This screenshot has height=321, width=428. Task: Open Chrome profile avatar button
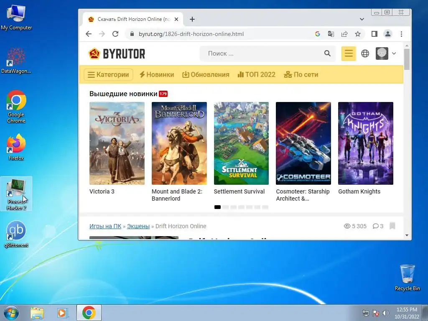point(388,34)
